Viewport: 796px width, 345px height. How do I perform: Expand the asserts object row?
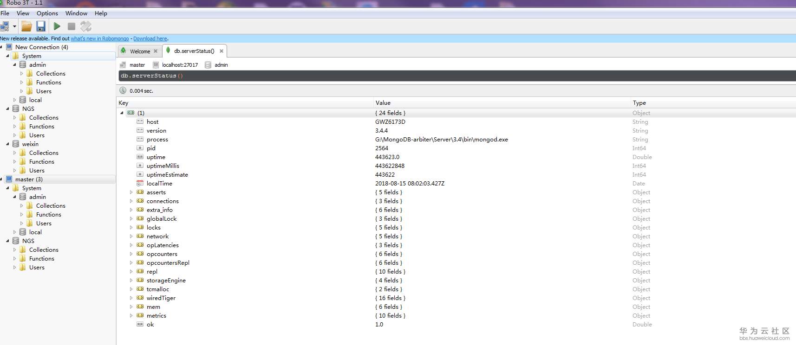pos(131,192)
